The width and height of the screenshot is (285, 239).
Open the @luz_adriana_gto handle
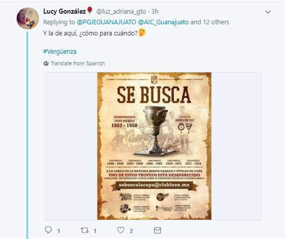coord(121,12)
